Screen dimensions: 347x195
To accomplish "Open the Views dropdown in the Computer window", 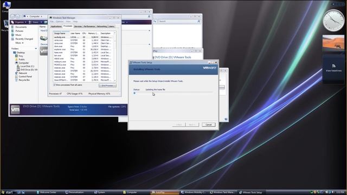I will [x=35, y=22].
